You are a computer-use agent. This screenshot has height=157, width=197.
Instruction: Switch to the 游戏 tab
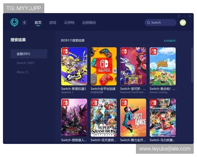click(53, 23)
